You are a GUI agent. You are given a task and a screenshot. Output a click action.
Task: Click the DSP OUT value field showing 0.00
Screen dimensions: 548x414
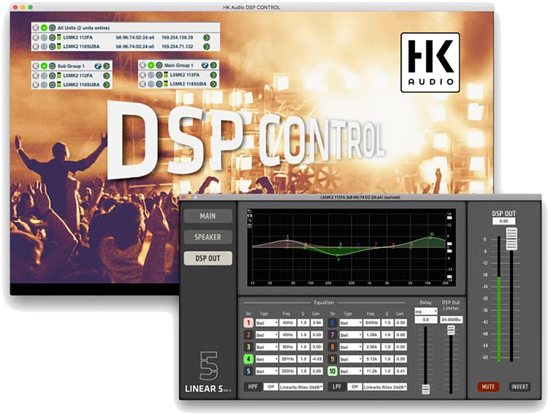tap(503, 221)
